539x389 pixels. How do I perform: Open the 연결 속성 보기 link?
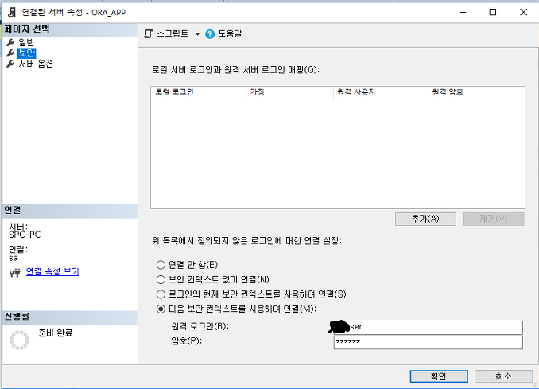[x=52, y=272]
